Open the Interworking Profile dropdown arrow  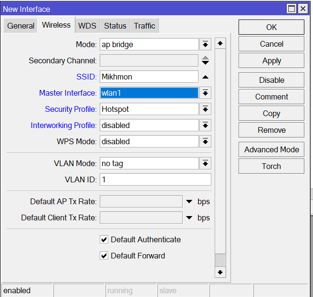pos(205,125)
